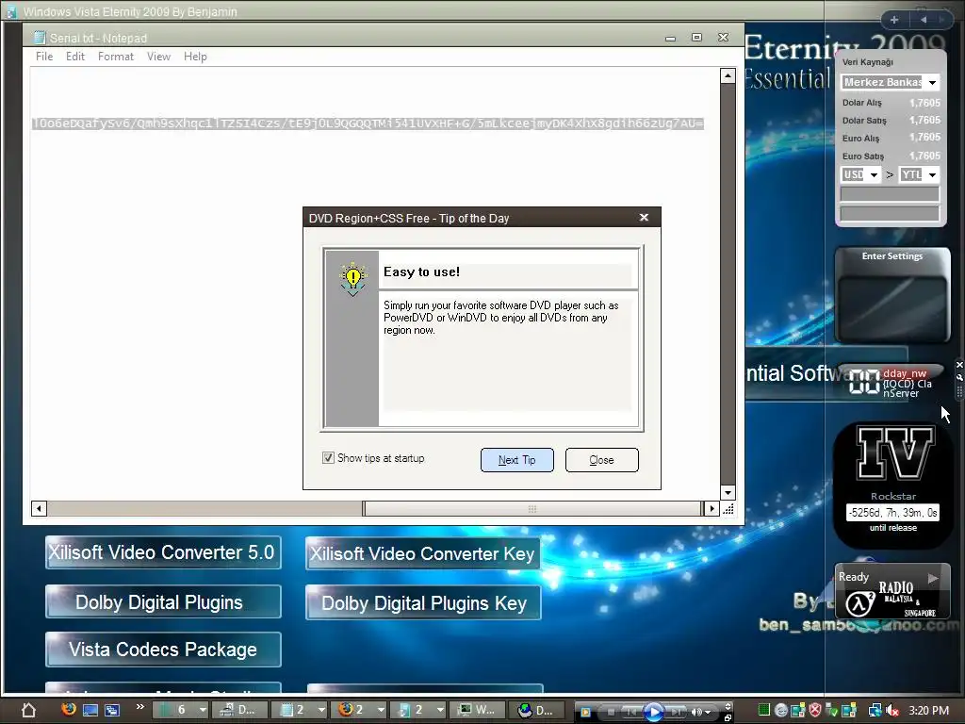Open media player volume dropdown arrow
The image size is (965, 724).
(708, 713)
